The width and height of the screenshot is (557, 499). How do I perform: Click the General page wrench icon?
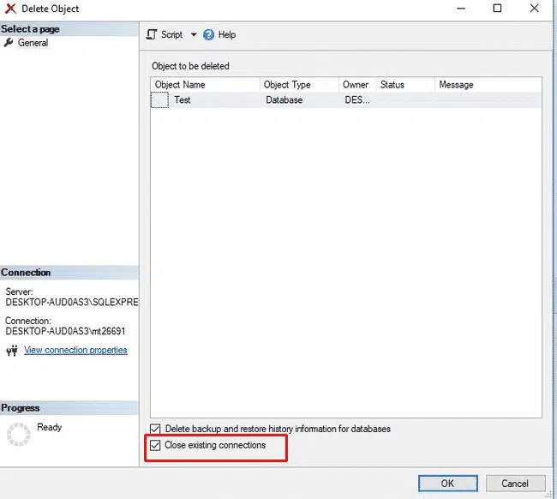pos(9,43)
